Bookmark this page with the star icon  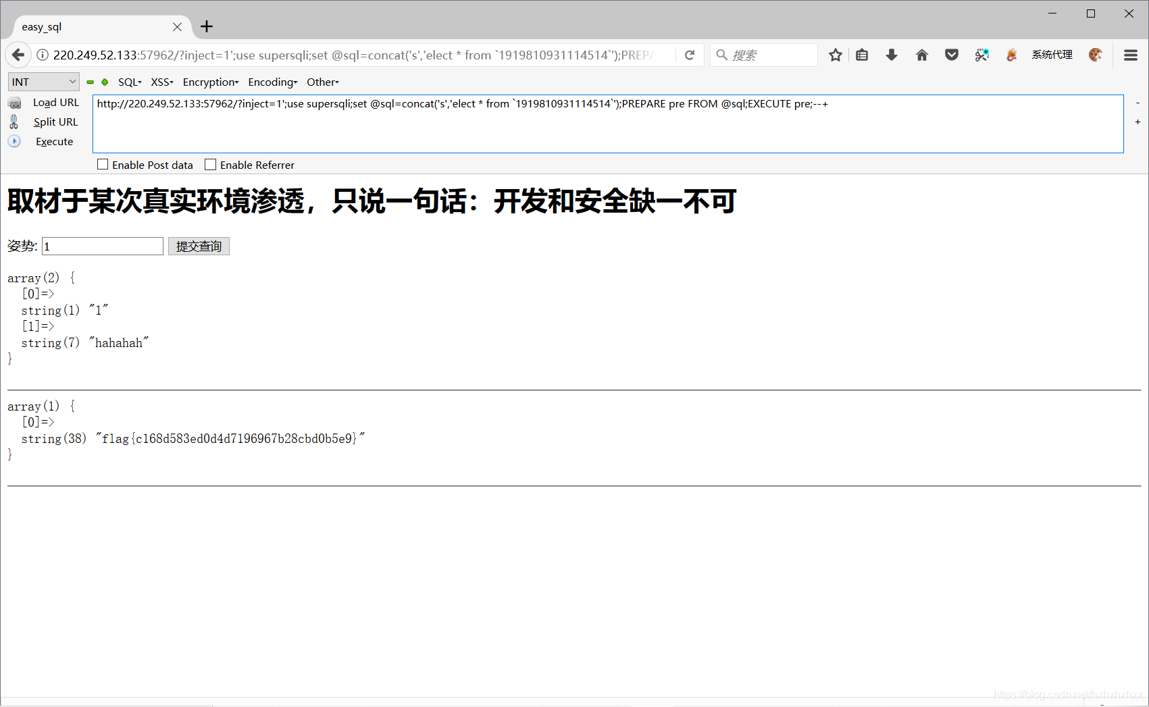(836, 55)
